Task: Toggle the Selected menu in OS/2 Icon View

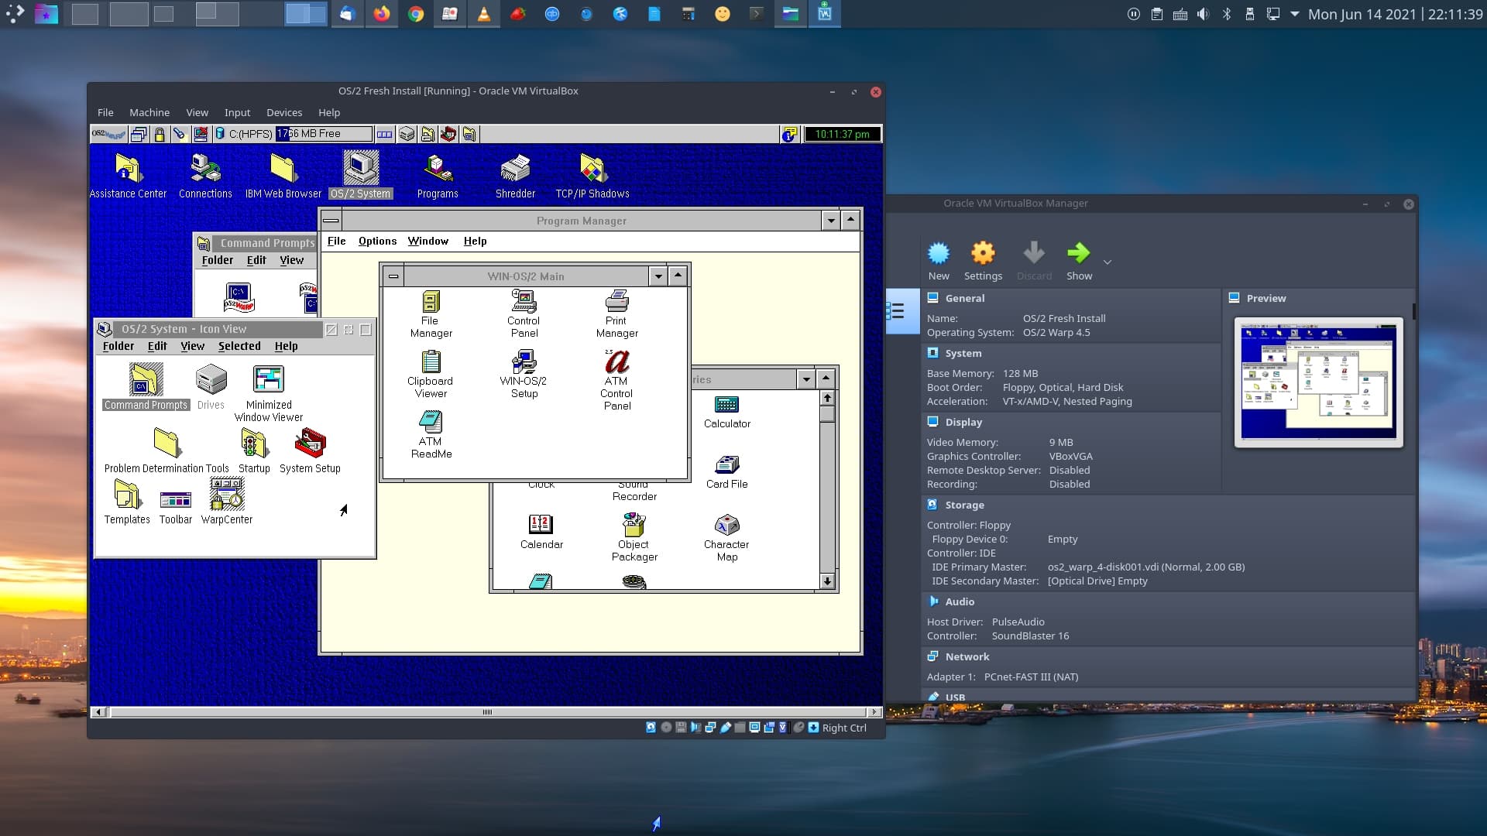Action: coord(238,346)
